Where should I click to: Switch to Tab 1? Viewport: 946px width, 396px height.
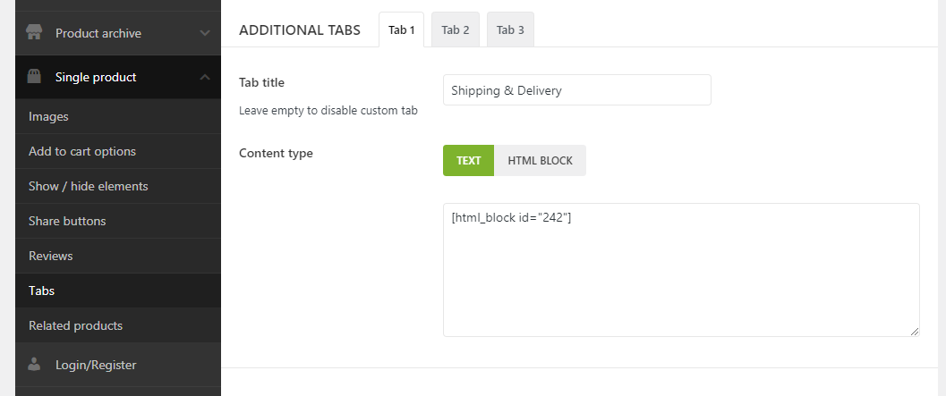(401, 30)
